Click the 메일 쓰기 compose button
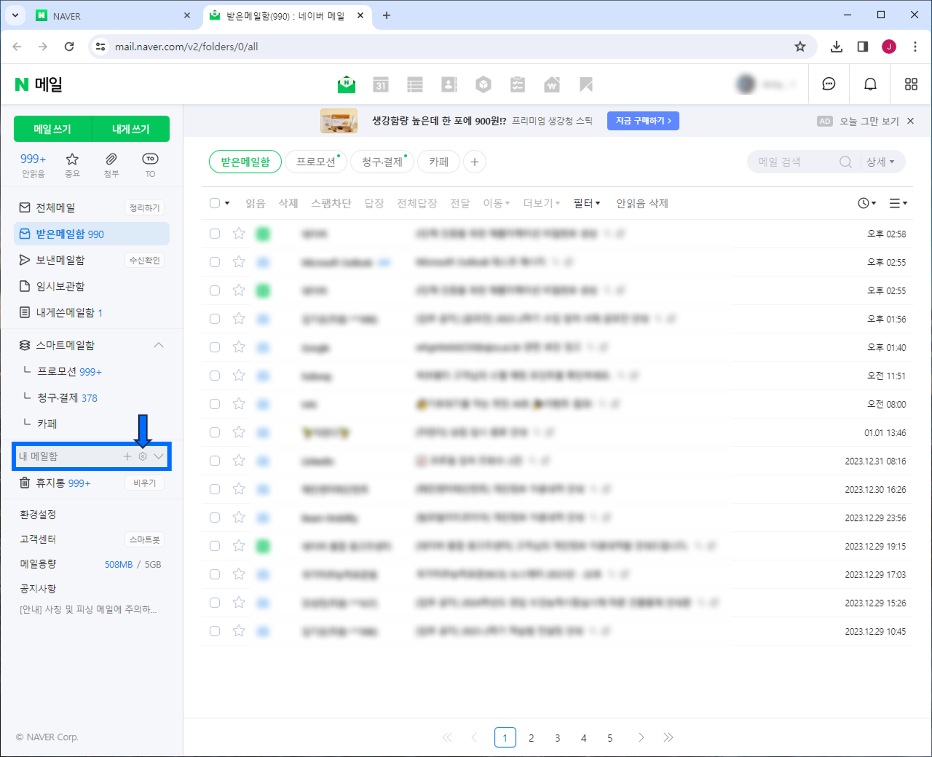This screenshot has width=932, height=757. pos(53,129)
